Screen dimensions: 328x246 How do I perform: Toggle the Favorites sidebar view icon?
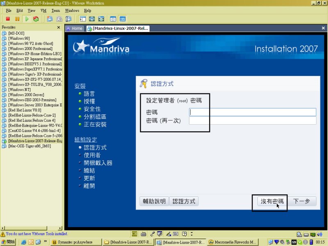[x=83, y=19]
